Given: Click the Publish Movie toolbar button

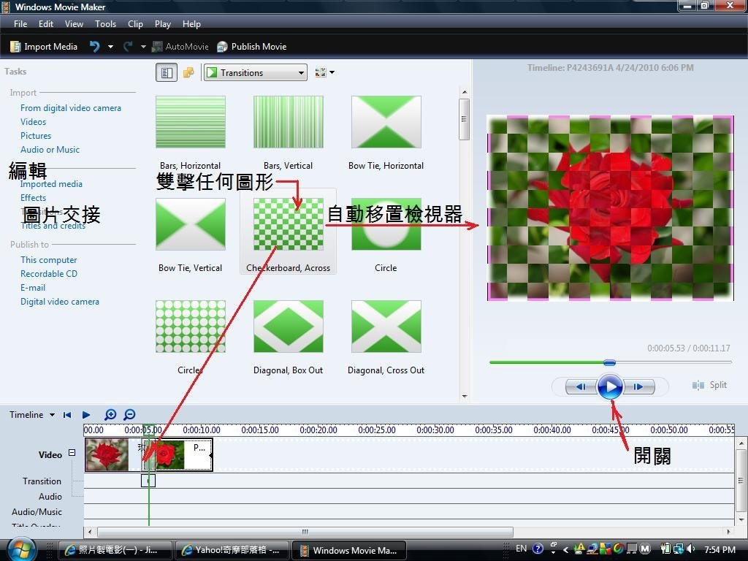Looking at the screenshot, I should (251, 47).
